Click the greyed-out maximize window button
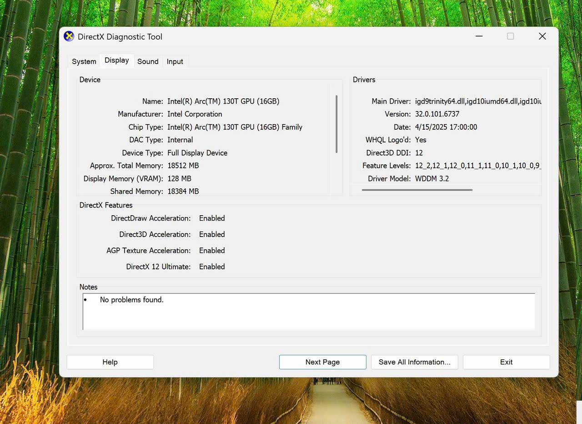The image size is (582, 424). [510, 36]
